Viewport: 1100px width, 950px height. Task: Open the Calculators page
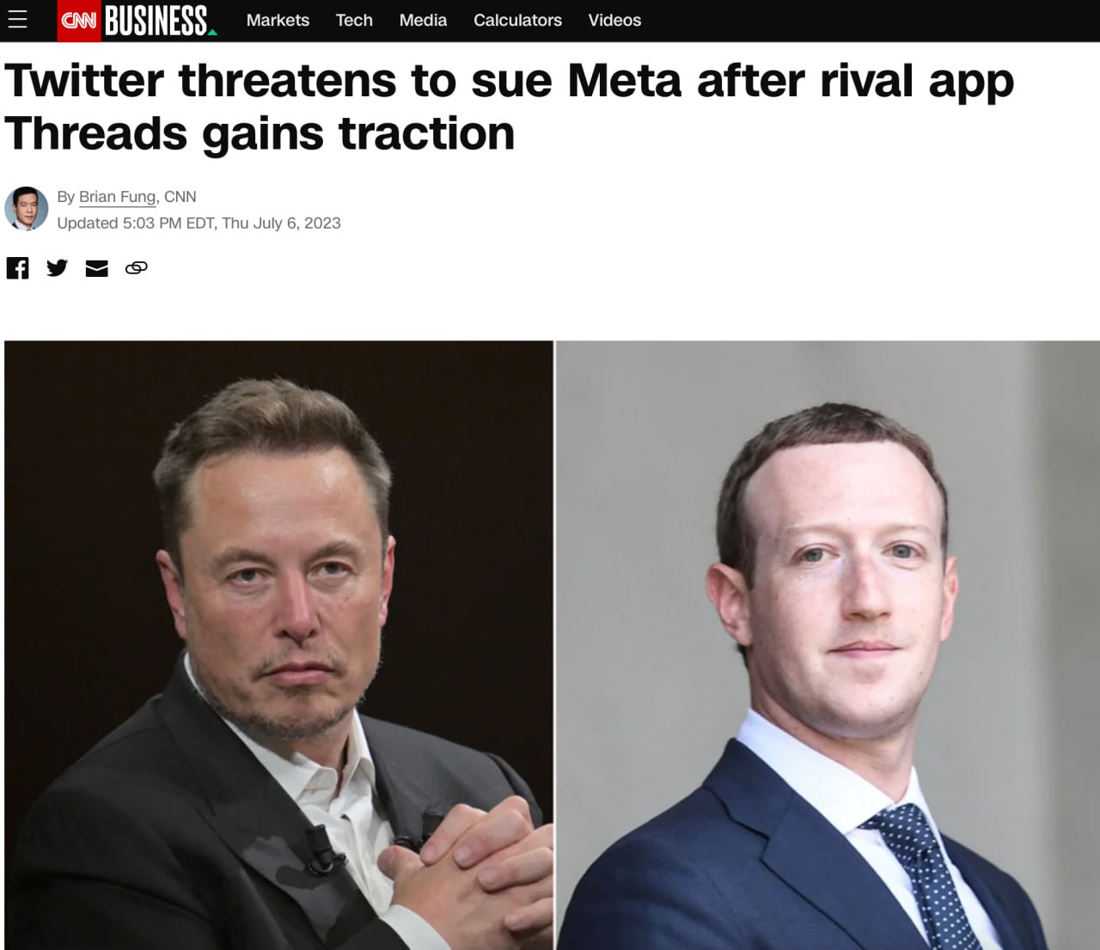517,20
